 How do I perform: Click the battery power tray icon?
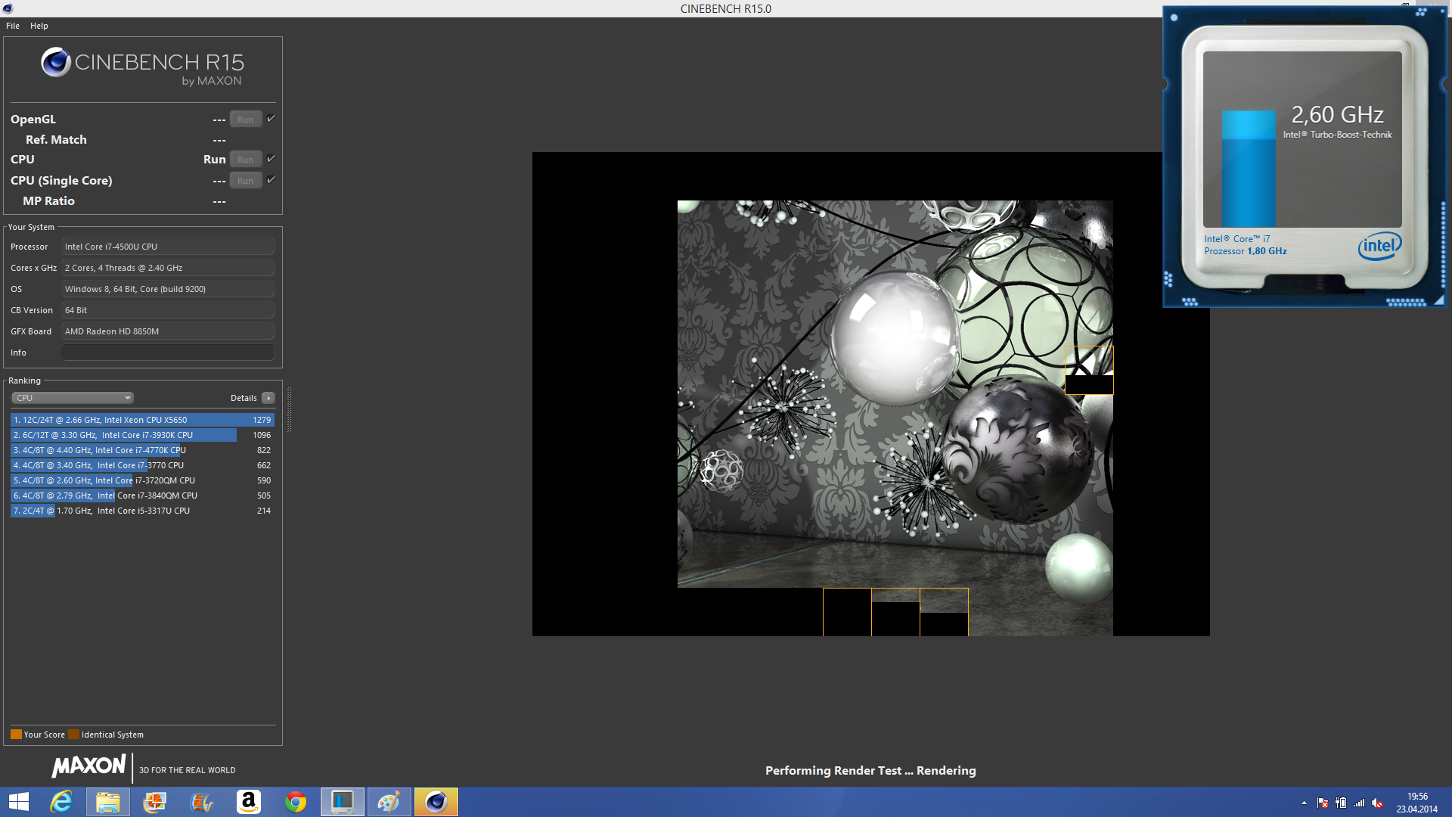(x=1341, y=803)
